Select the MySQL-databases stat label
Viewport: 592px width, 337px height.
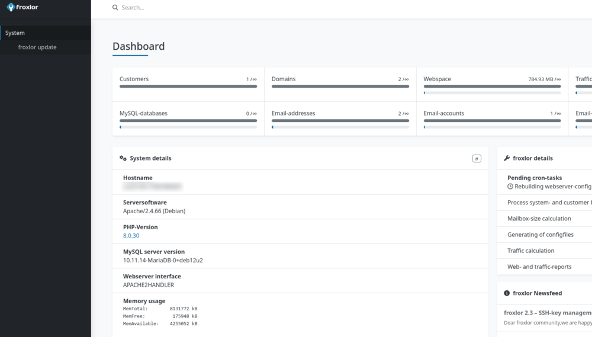[143, 113]
